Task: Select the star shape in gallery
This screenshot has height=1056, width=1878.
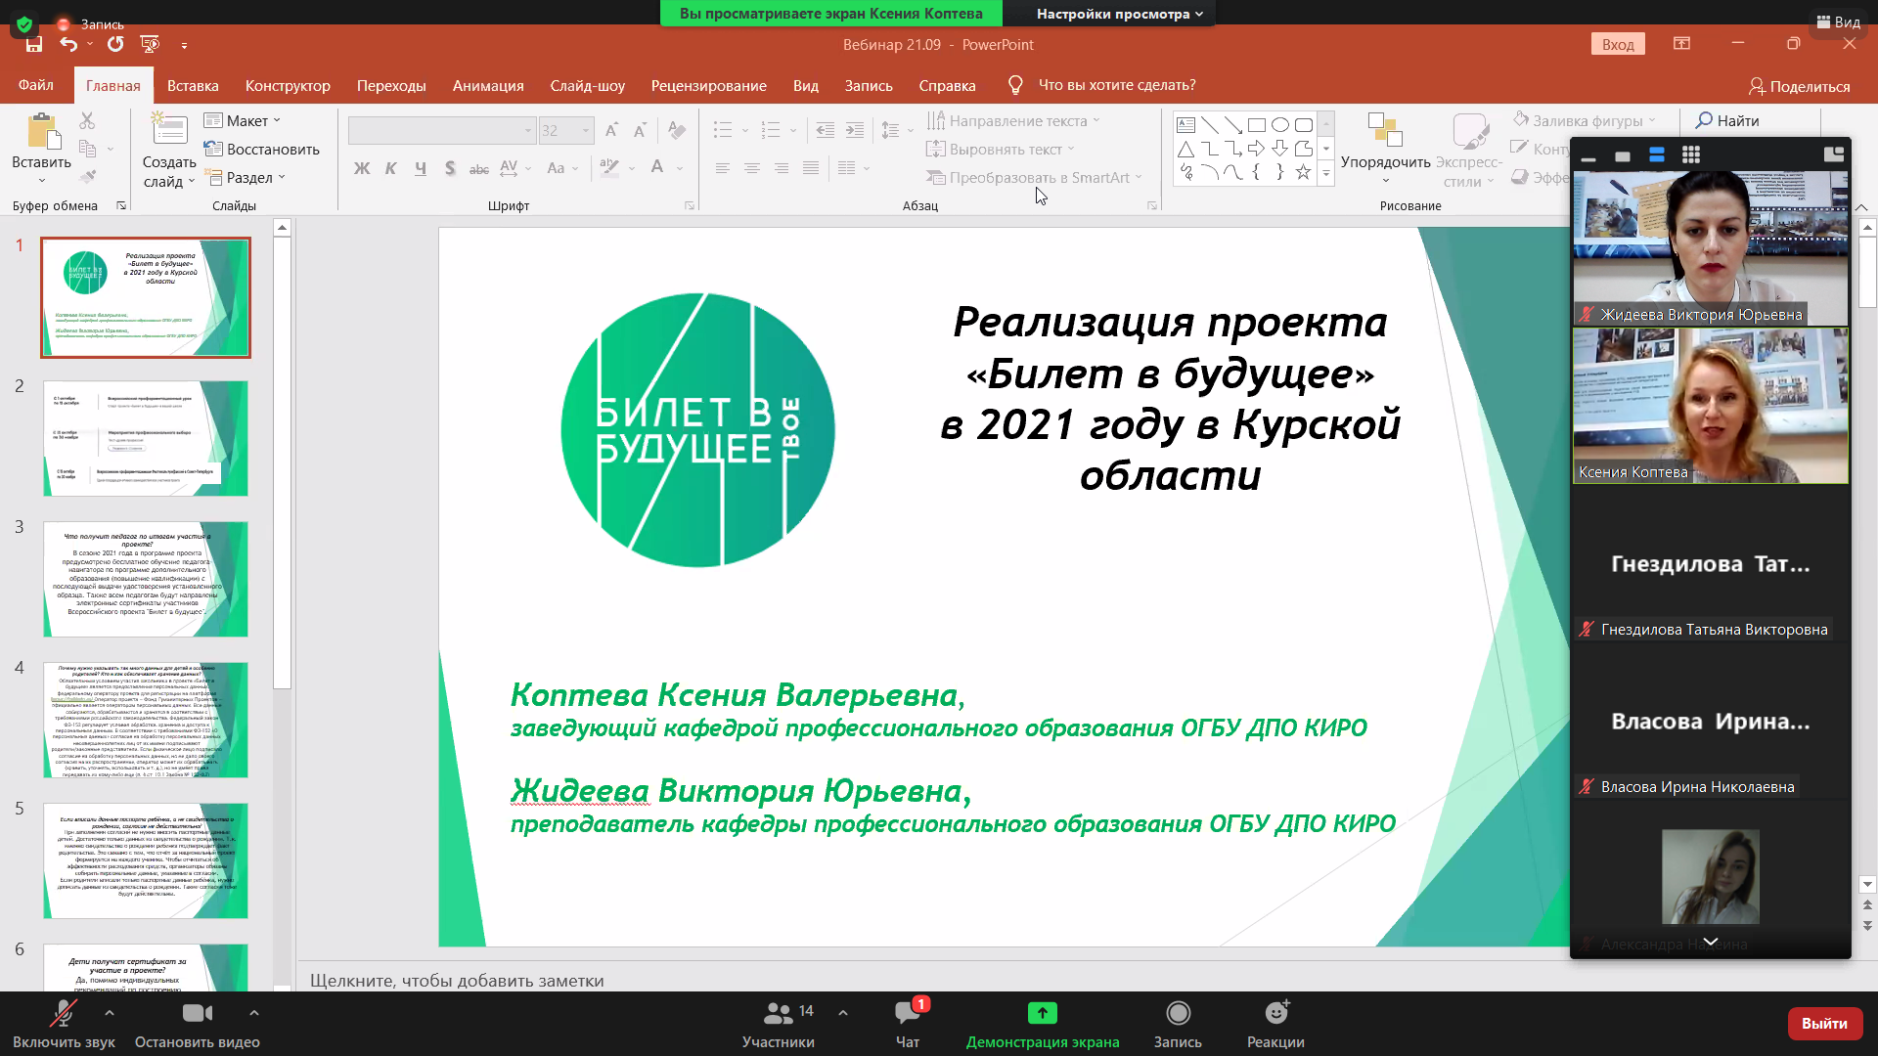Action: 1303,172
